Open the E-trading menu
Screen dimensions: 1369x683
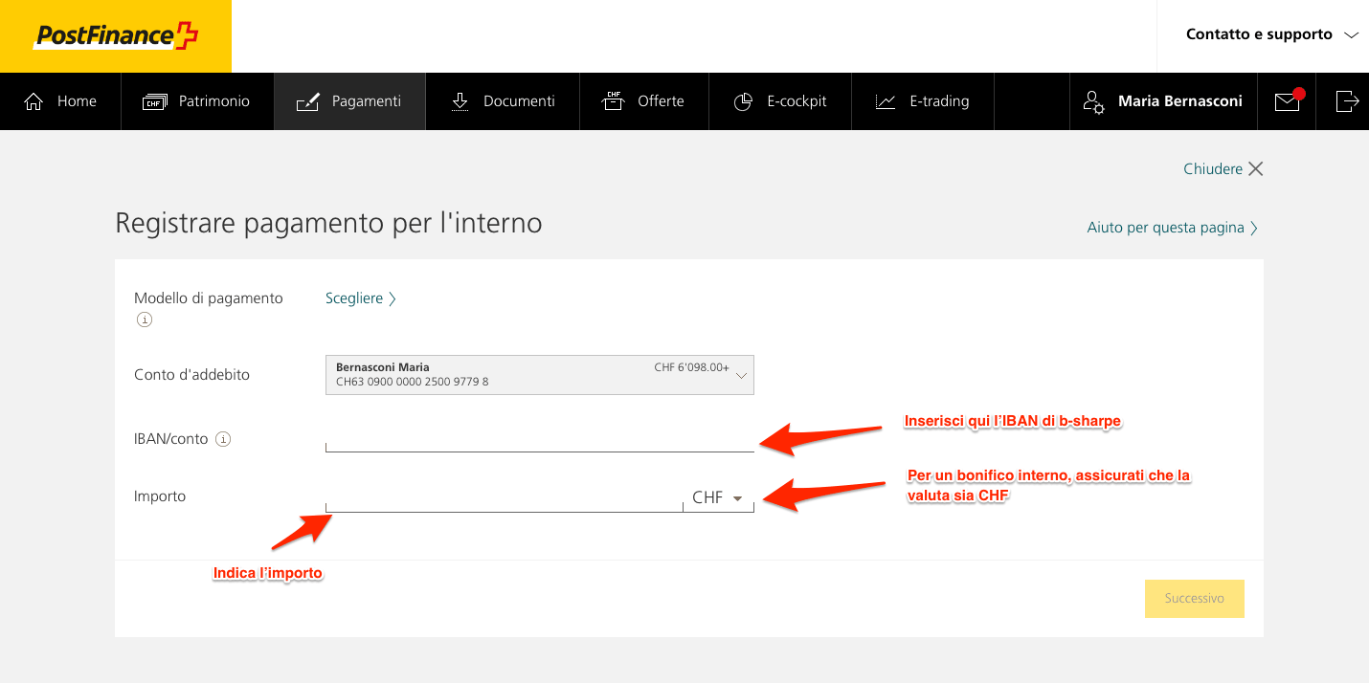pyautogui.click(x=923, y=101)
